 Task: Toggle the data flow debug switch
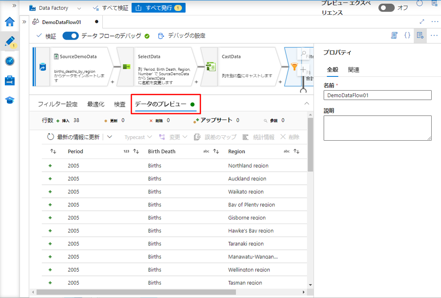click(70, 36)
